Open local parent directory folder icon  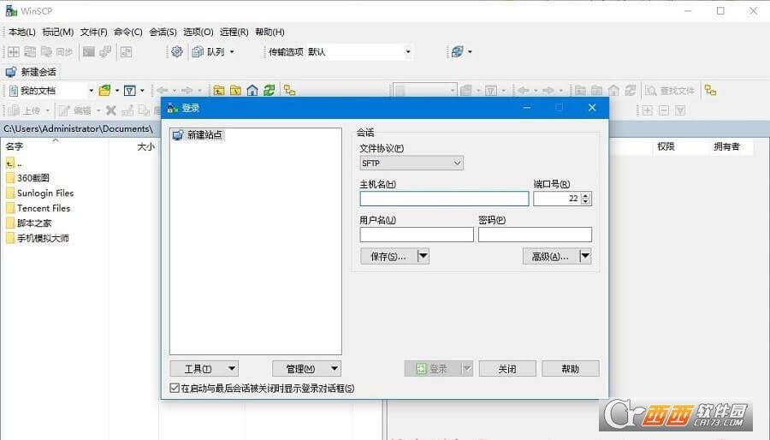coord(219,91)
